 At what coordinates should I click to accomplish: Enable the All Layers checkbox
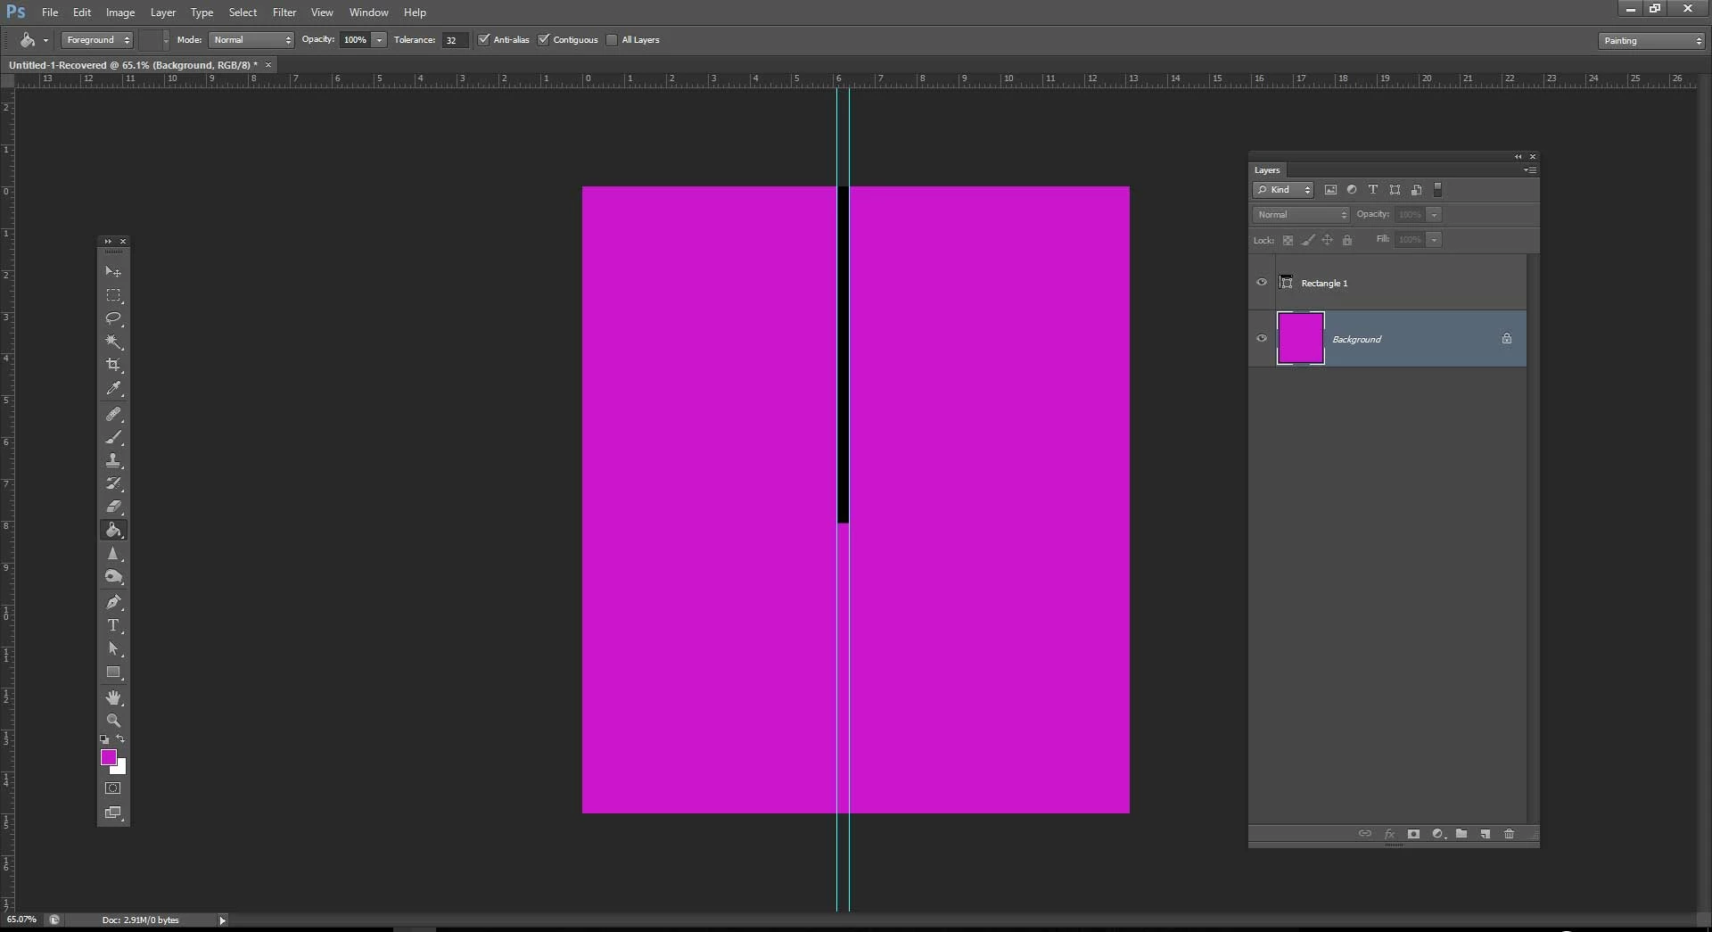point(612,40)
